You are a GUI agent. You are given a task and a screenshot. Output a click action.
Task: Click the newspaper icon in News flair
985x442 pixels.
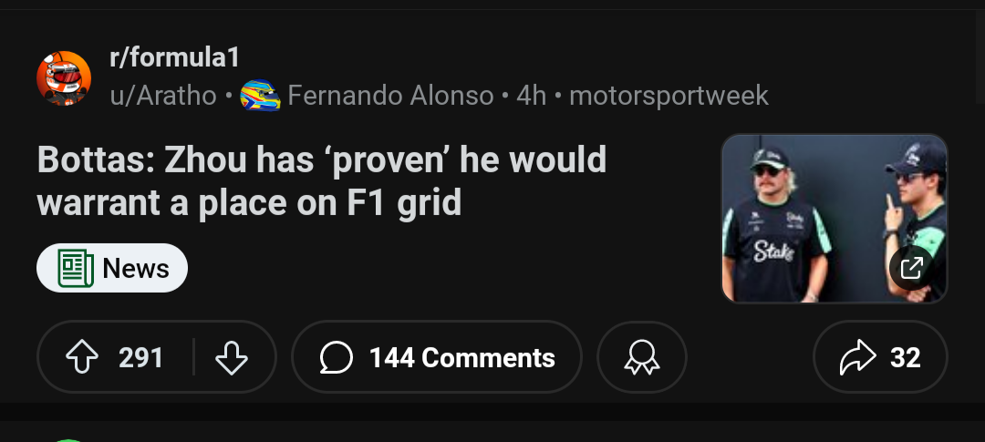pyautogui.click(x=77, y=269)
